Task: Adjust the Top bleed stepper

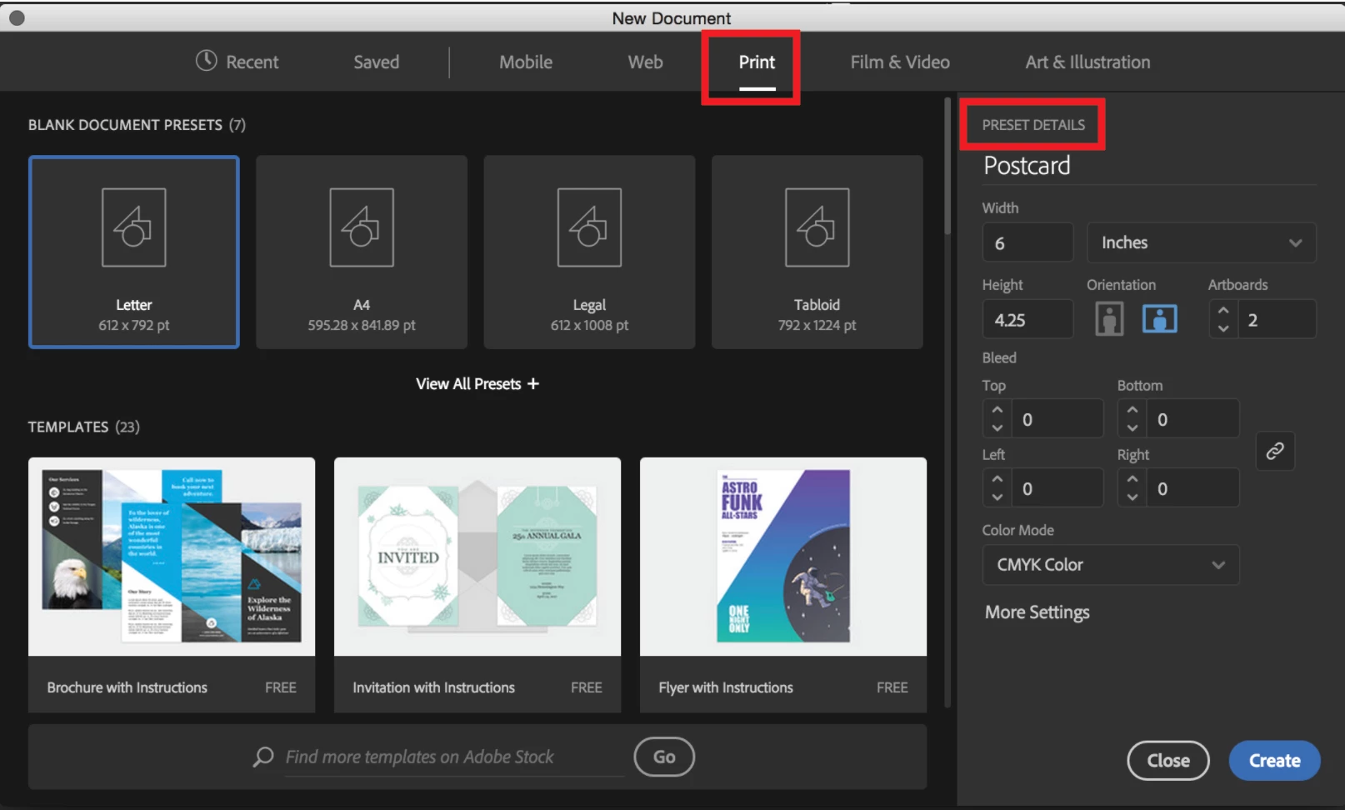Action: (997, 418)
